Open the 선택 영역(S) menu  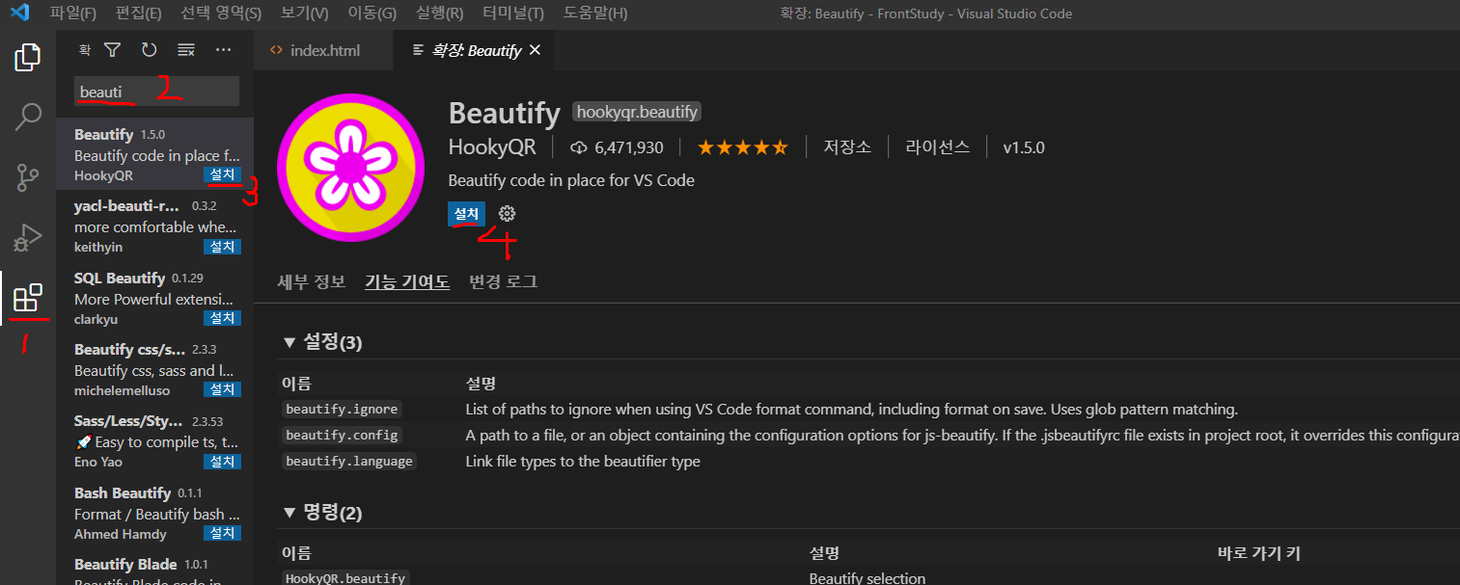pos(221,13)
